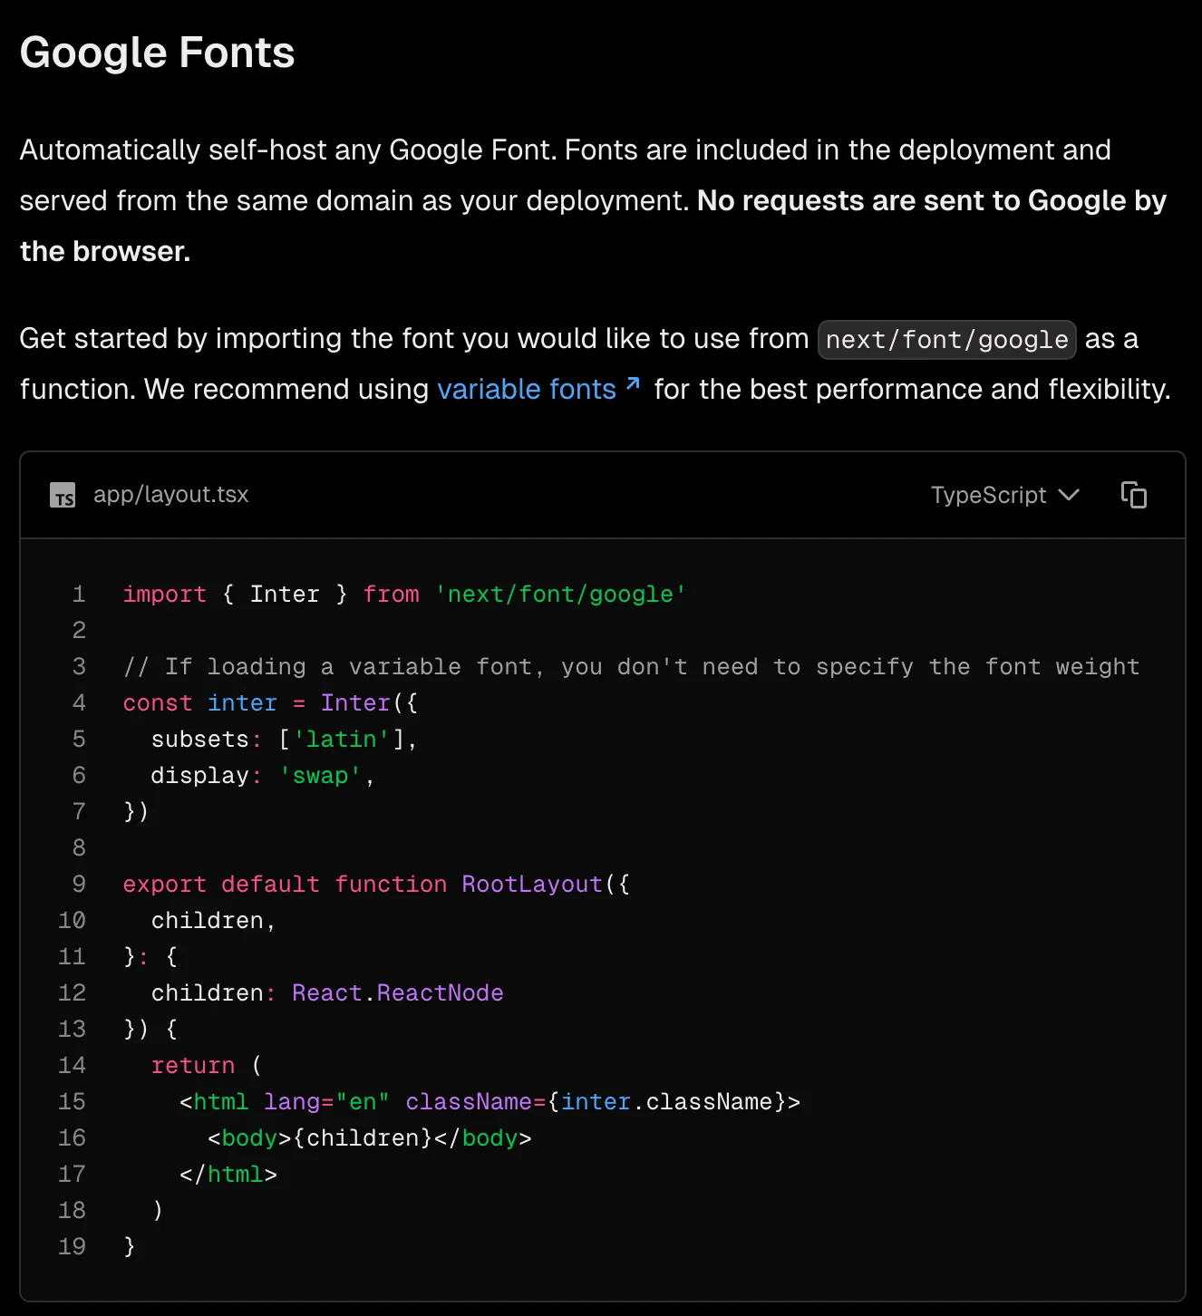Click the RootLayout function name
Screen dimensions: 1202x1316
tap(532, 885)
